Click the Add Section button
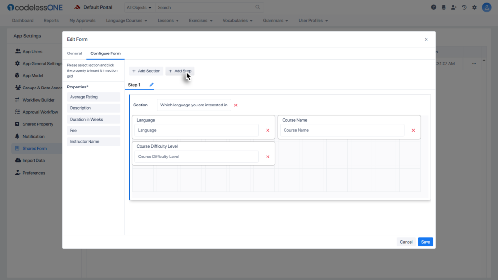 pyautogui.click(x=146, y=71)
